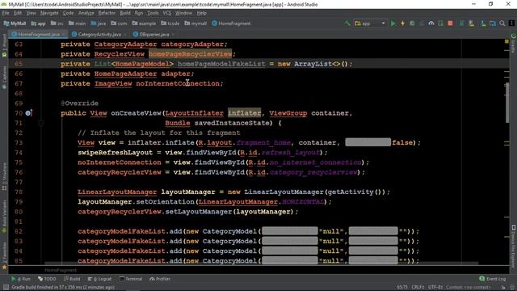
Task: Click the green Debug app icon
Action: (x=412, y=23)
